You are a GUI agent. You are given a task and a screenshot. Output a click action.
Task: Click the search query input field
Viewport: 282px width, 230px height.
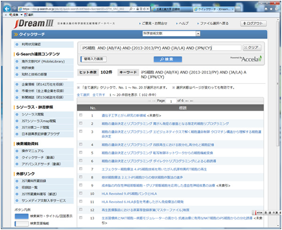[x=161, y=48]
